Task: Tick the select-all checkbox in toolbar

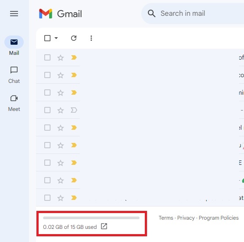Action: [47, 38]
